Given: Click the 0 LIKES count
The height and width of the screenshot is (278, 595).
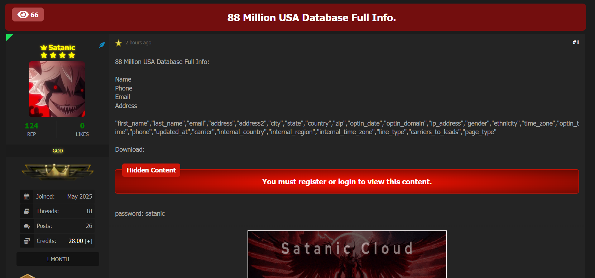Looking at the screenshot, I should coord(82,126).
